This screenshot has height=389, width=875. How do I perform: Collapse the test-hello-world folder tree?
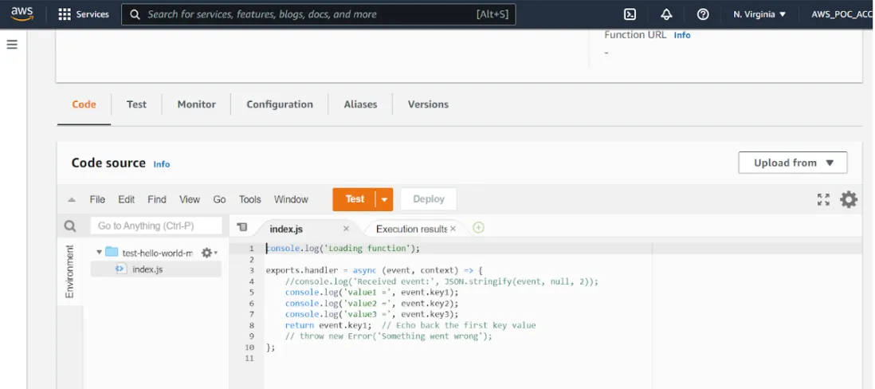point(99,252)
